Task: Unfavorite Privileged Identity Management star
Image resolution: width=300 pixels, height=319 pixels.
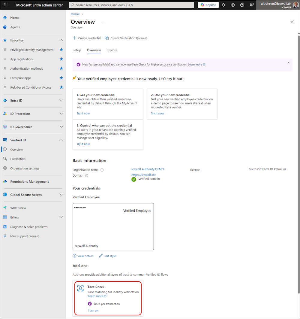Action: coord(61,50)
